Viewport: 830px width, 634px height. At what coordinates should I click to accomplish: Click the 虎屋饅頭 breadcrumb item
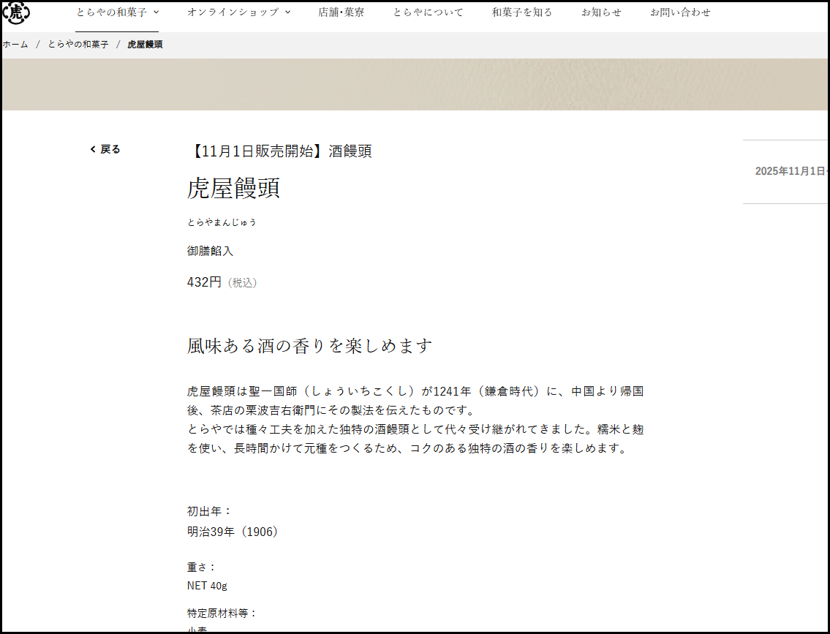tap(145, 45)
